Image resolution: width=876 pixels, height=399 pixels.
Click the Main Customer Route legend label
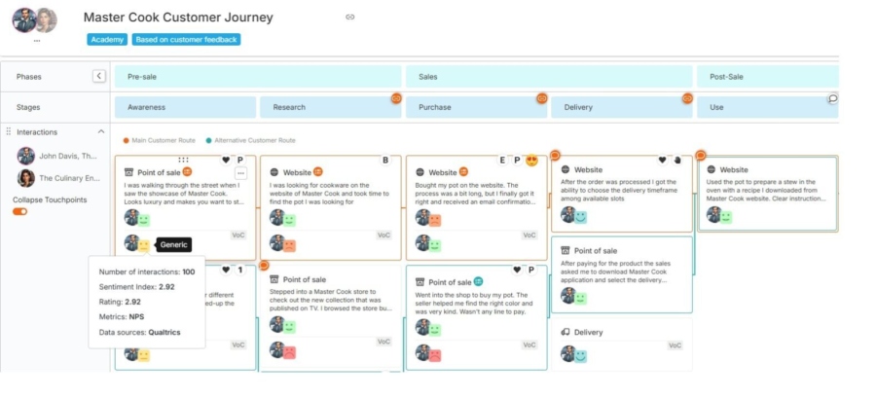point(164,140)
